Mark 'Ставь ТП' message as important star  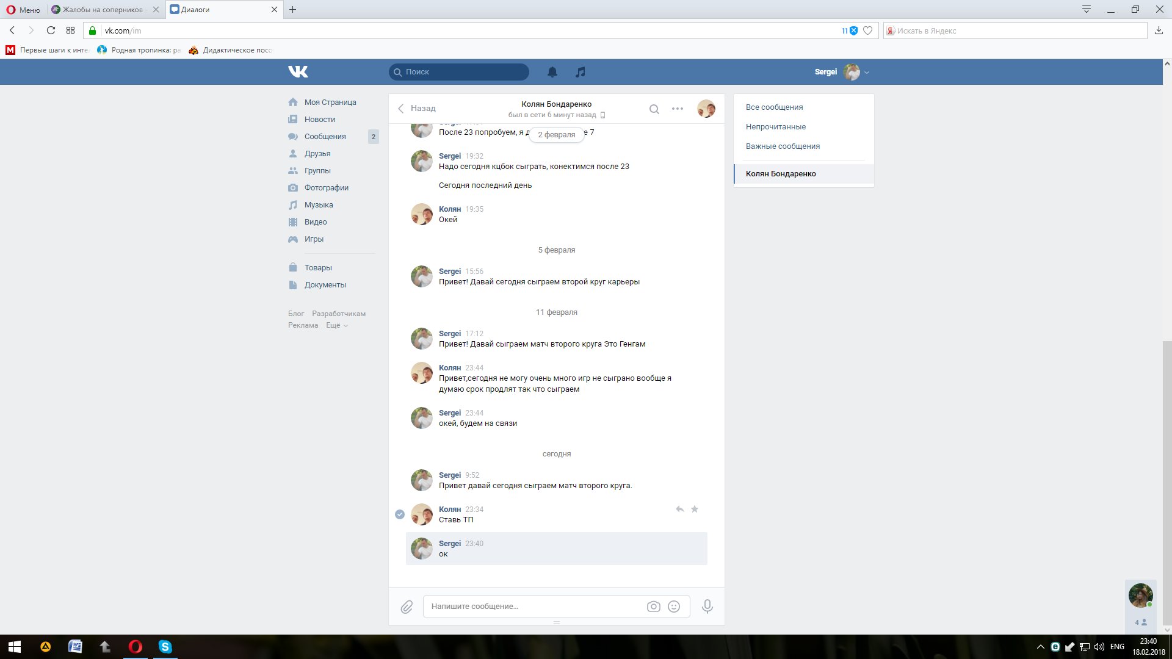695,509
